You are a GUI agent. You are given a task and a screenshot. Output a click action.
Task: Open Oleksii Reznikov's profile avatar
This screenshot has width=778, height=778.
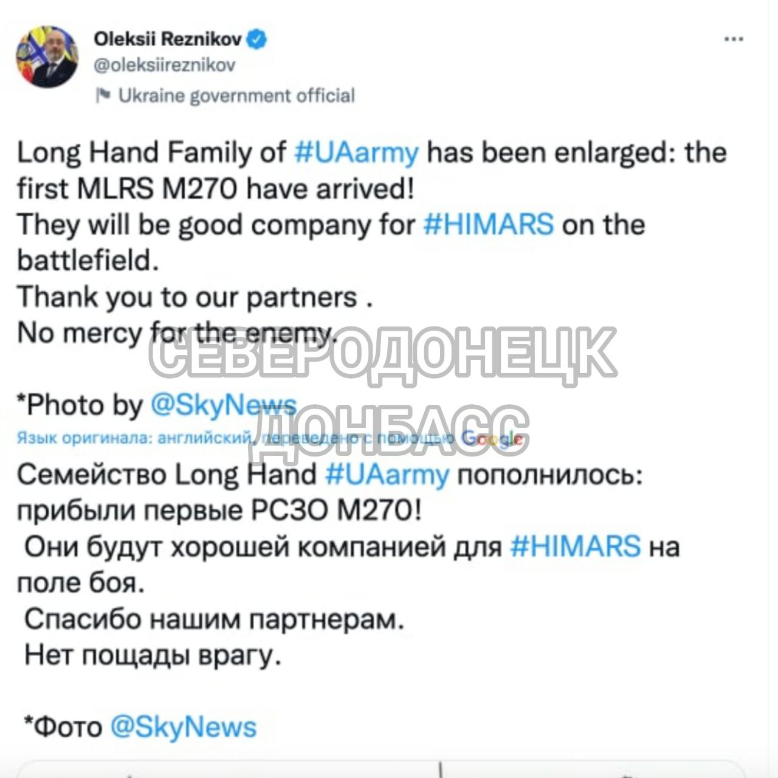(x=47, y=57)
